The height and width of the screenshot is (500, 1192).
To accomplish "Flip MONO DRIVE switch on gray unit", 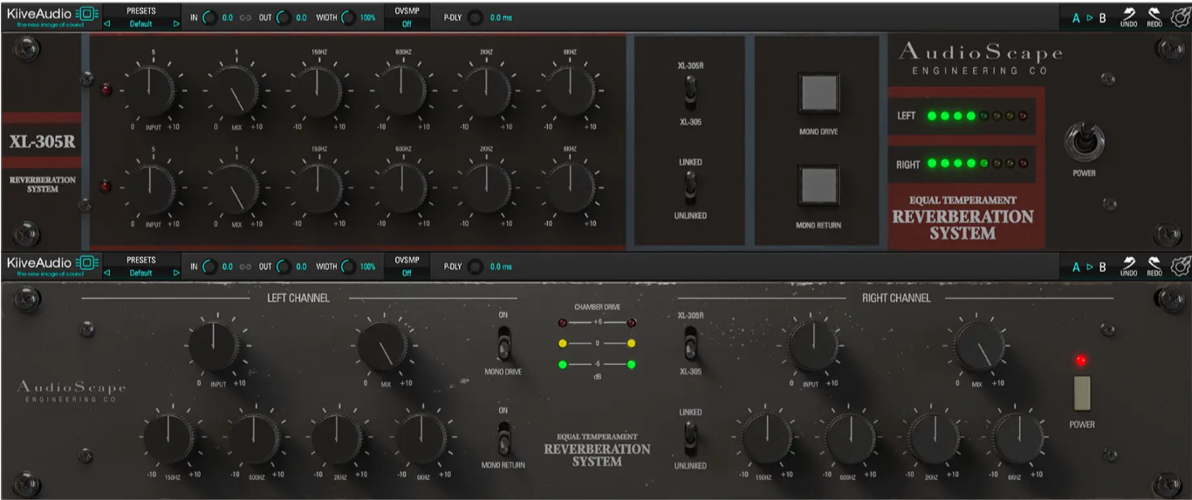I will [503, 342].
